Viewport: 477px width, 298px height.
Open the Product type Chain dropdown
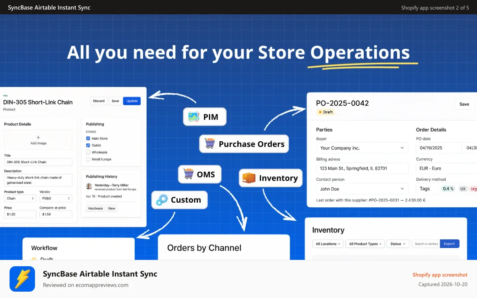pyautogui.click(x=20, y=198)
